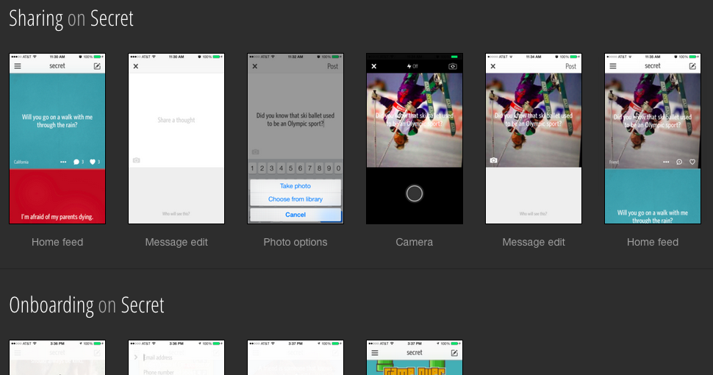Click keyboard key 5 in Photo options screenshot

click(290, 168)
